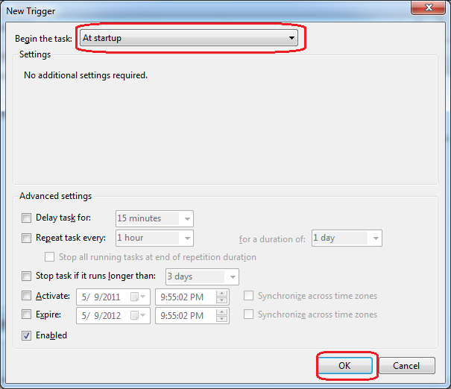The height and width of the screenshot is (389, 451).
Task: Click the 'No additional settings required.' text
Action: tap(86, 75)
